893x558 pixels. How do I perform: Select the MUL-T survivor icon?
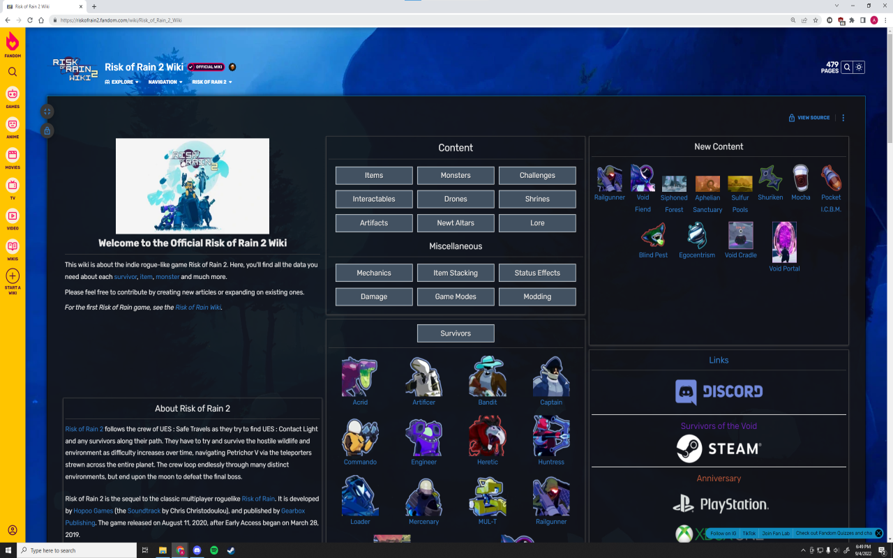click(488, 496)
